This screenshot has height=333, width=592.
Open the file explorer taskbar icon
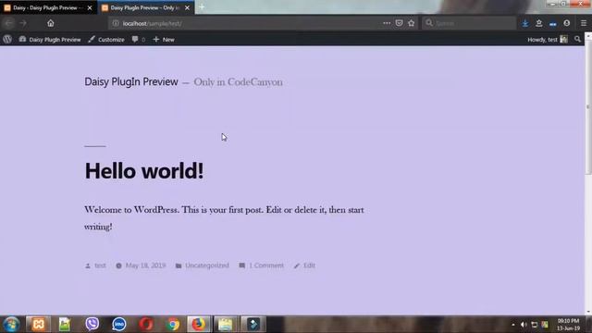click(x=226, y=325)
